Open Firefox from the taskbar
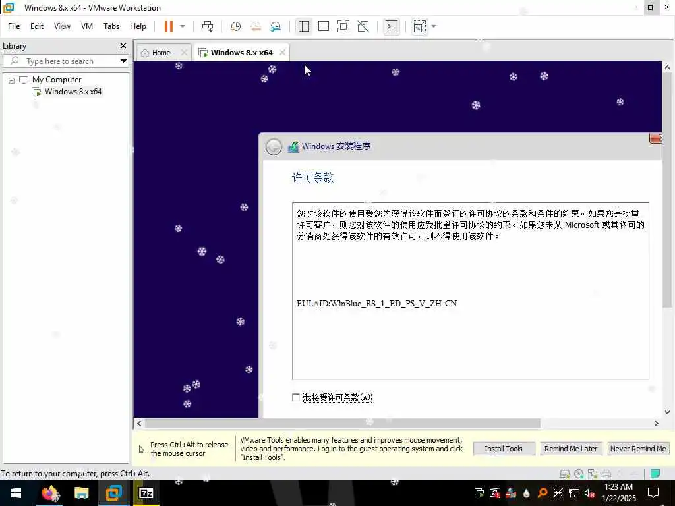Viewport: 675px width, 506px height. pos(50,493)
